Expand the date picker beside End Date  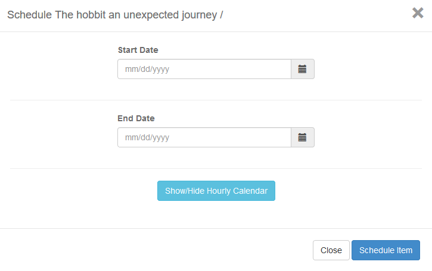[x=302, y=137]
